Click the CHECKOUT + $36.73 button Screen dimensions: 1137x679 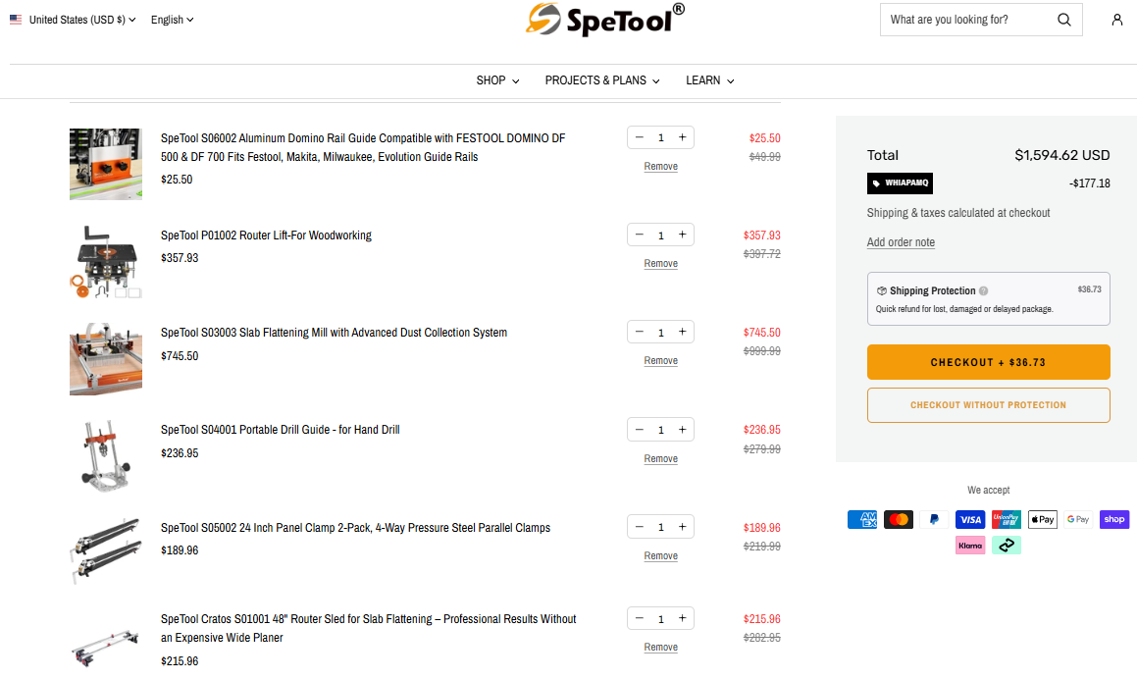click(988, 362)
